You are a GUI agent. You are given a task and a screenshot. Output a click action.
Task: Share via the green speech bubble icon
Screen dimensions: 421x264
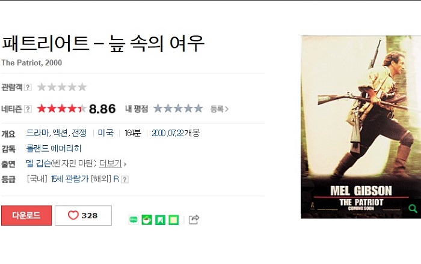point(134,220)
